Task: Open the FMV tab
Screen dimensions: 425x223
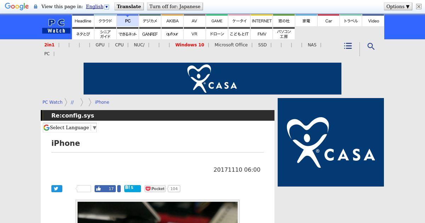Action: point(262,34)
